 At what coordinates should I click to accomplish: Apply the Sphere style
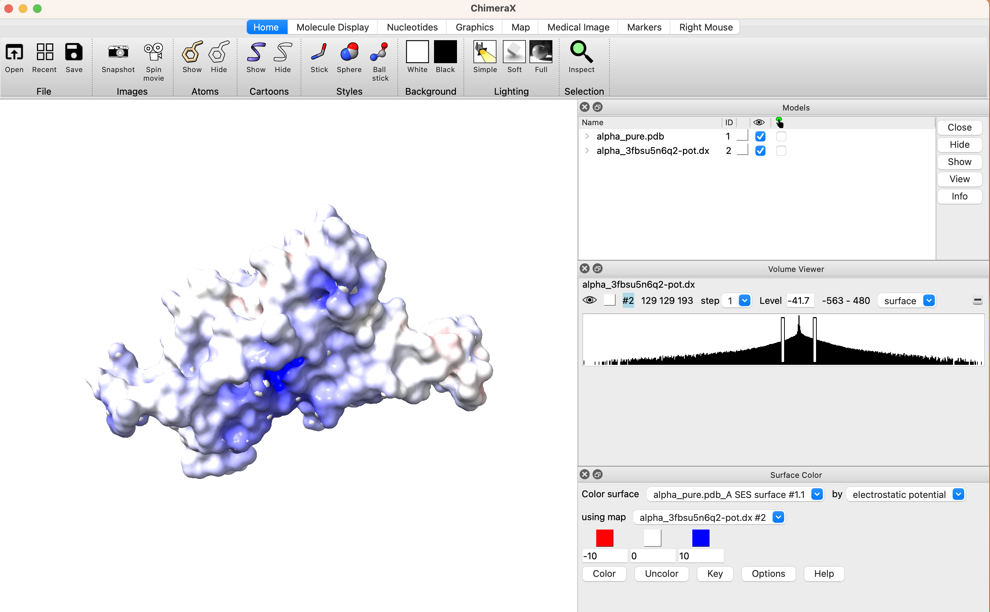[x=349, y=52]
